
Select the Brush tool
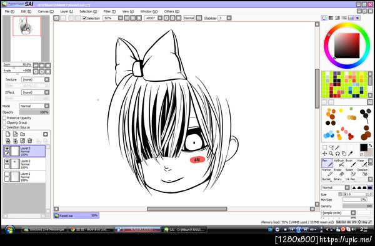pos(351,163)
